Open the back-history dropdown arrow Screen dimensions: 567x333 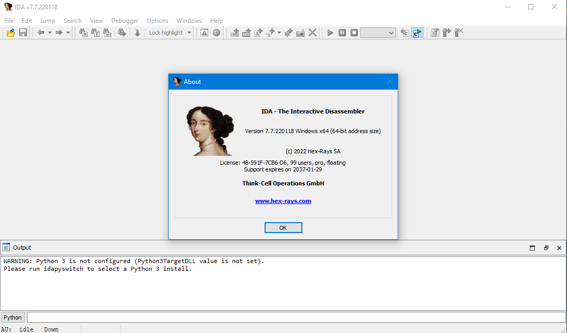point(50,33)
